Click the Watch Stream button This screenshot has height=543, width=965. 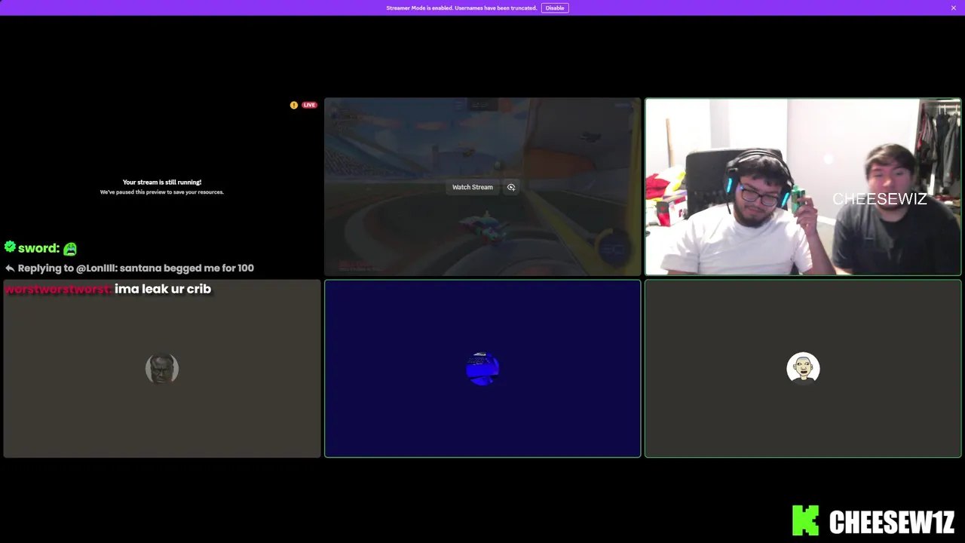[472, 187]
